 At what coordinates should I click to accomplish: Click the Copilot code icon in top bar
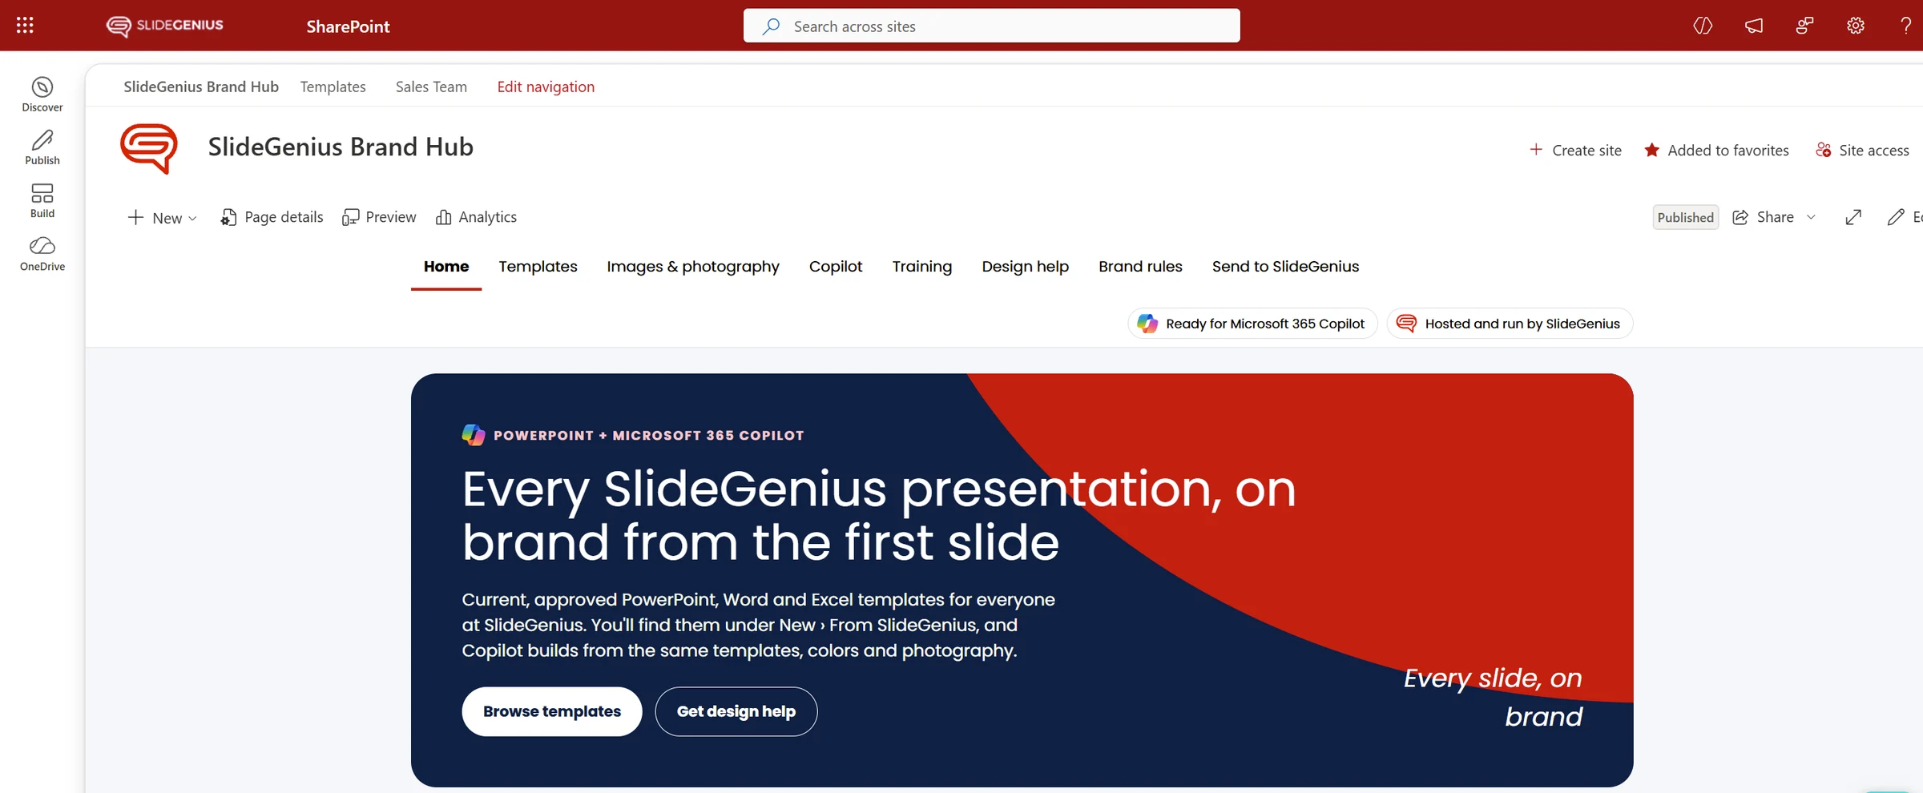point(1703,26)
